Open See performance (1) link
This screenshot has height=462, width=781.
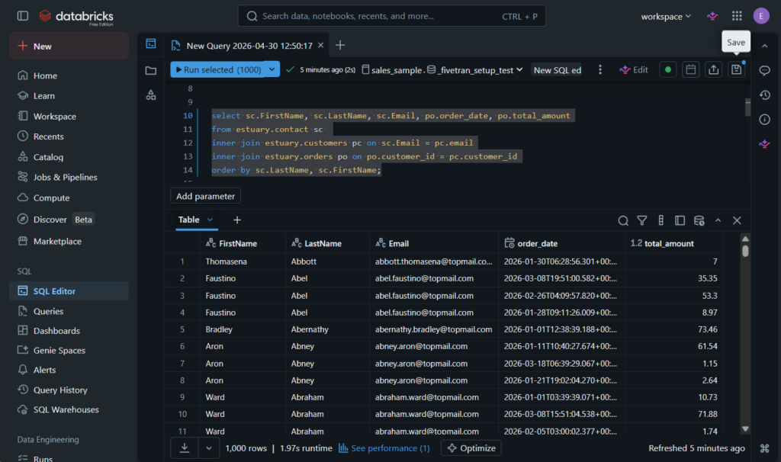(384, 448)
